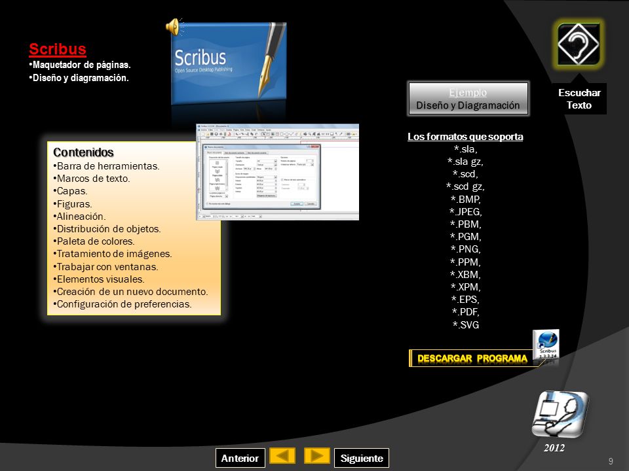Select the *.PDF format entry
Screen dimensions: 629x471
[x=465, y=311]
